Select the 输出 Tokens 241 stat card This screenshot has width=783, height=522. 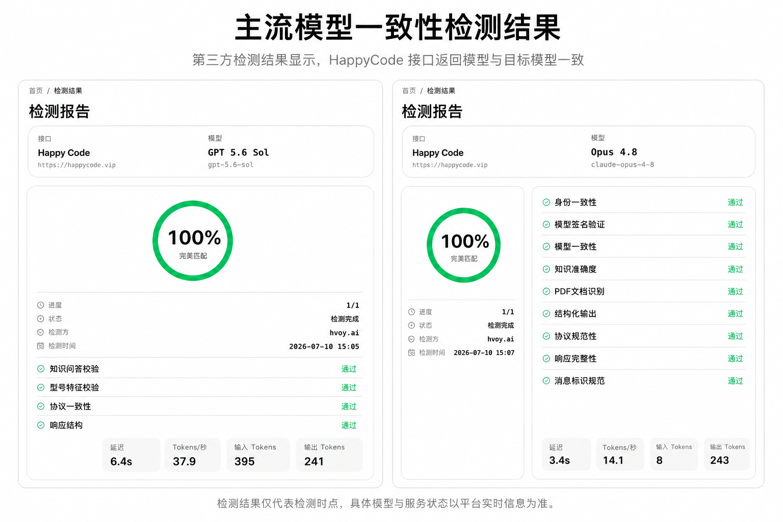point(329,455)
